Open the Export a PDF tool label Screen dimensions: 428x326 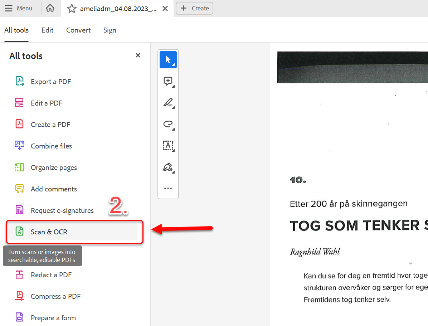tap(51, 82)
